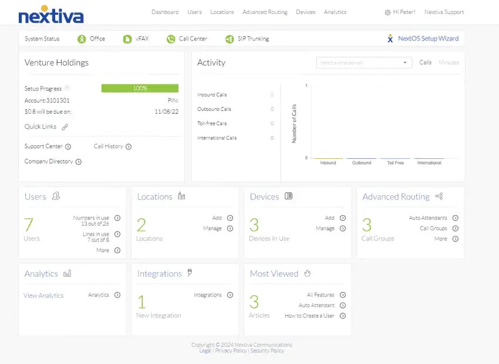Screen dimensions: 499x364
Task: Click Manage in the Devices card
Action: pyautogui.click(x=325, y=229)
